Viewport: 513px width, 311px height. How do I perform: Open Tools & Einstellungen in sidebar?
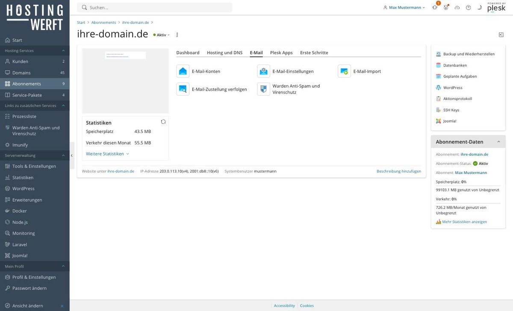(x=35, y=166)
